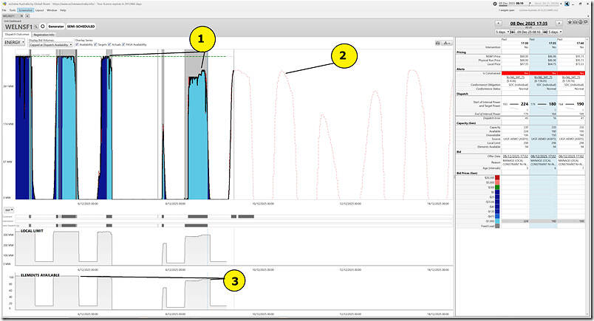594x321 pixels.
Task: Click the comment bubble icon
Action: tap(586, 22)
